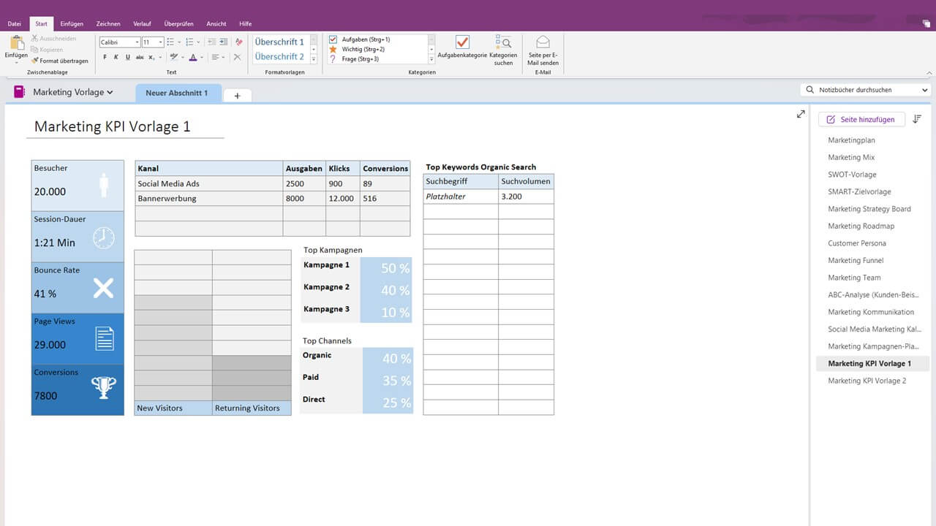Switch to the Verlauf ribbon tab

click(x=143, y=23)
